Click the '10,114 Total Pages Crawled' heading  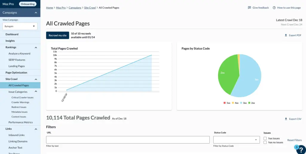78,117
